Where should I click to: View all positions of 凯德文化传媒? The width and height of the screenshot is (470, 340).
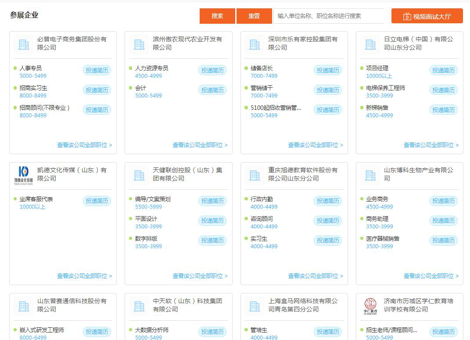pos(85,276)
